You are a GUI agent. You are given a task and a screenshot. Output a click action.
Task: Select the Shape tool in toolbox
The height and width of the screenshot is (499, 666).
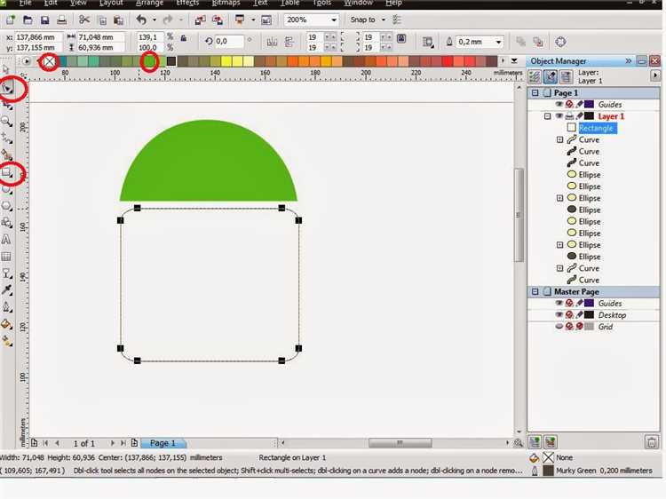(7, 88)
